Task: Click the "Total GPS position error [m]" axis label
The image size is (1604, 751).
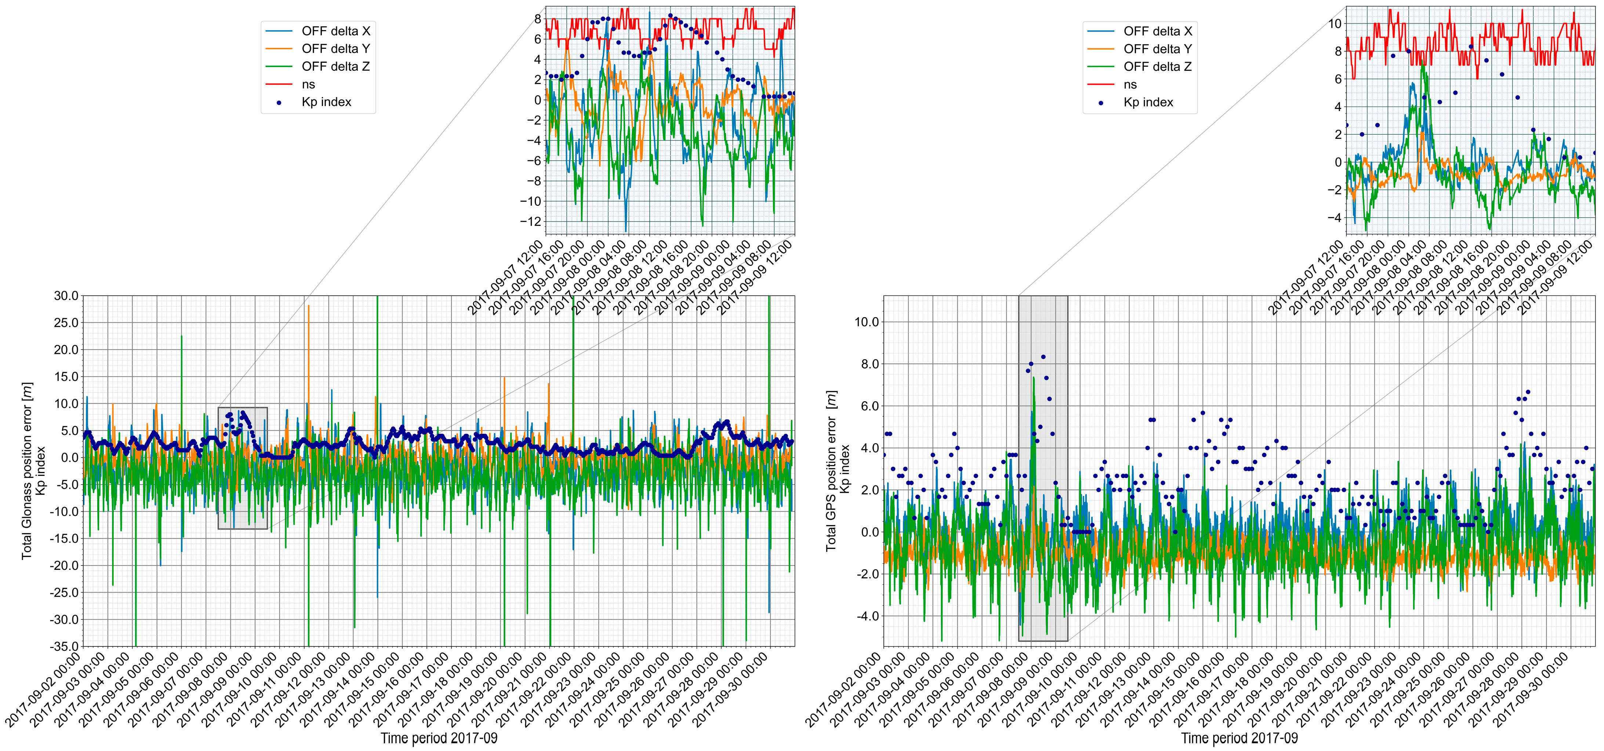Action: click(x=831, y=470)
